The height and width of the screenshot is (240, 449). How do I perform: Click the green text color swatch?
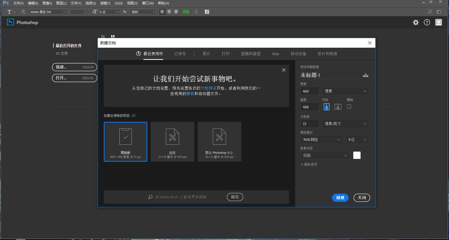coord(186,12)
